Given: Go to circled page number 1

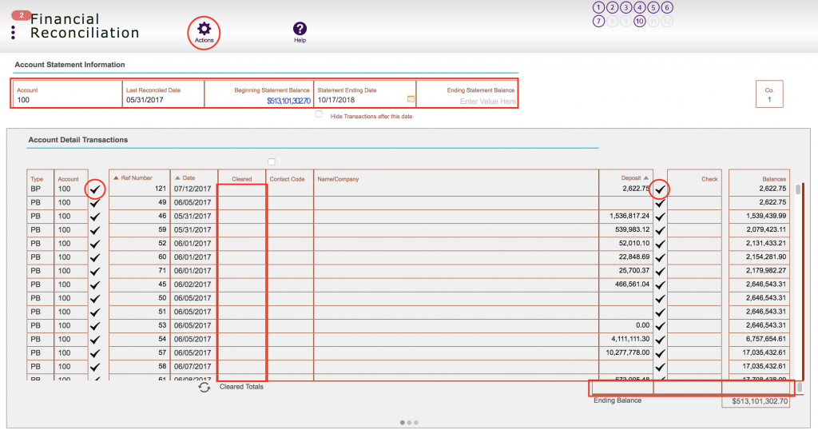Looking at the screenshot, I should tap(598, 8).
